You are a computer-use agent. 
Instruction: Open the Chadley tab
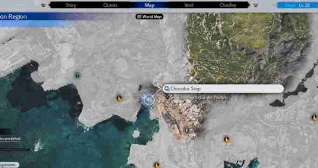(x=228, y=5)
